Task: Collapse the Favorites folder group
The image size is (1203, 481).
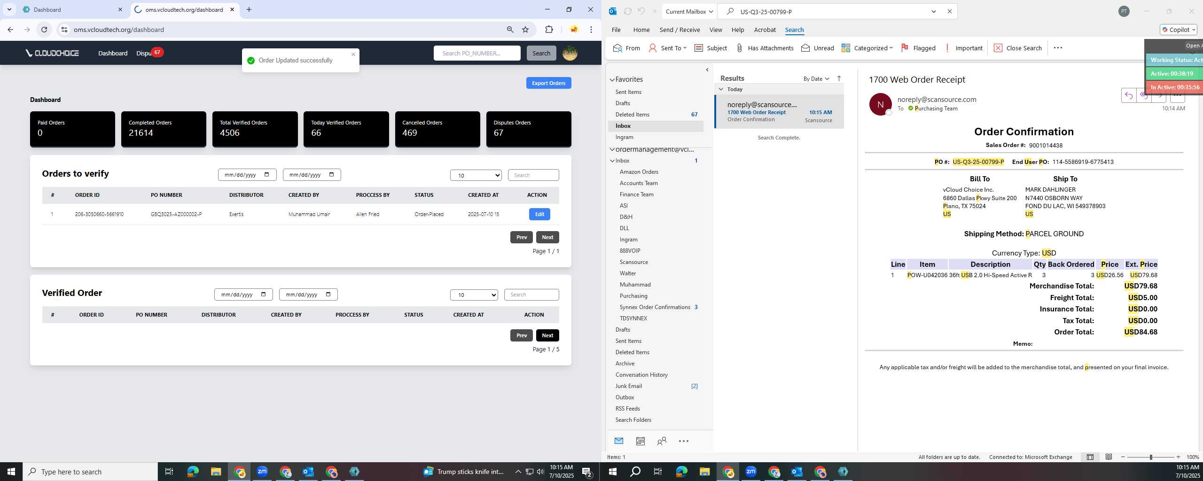Action: coord(612,80)
